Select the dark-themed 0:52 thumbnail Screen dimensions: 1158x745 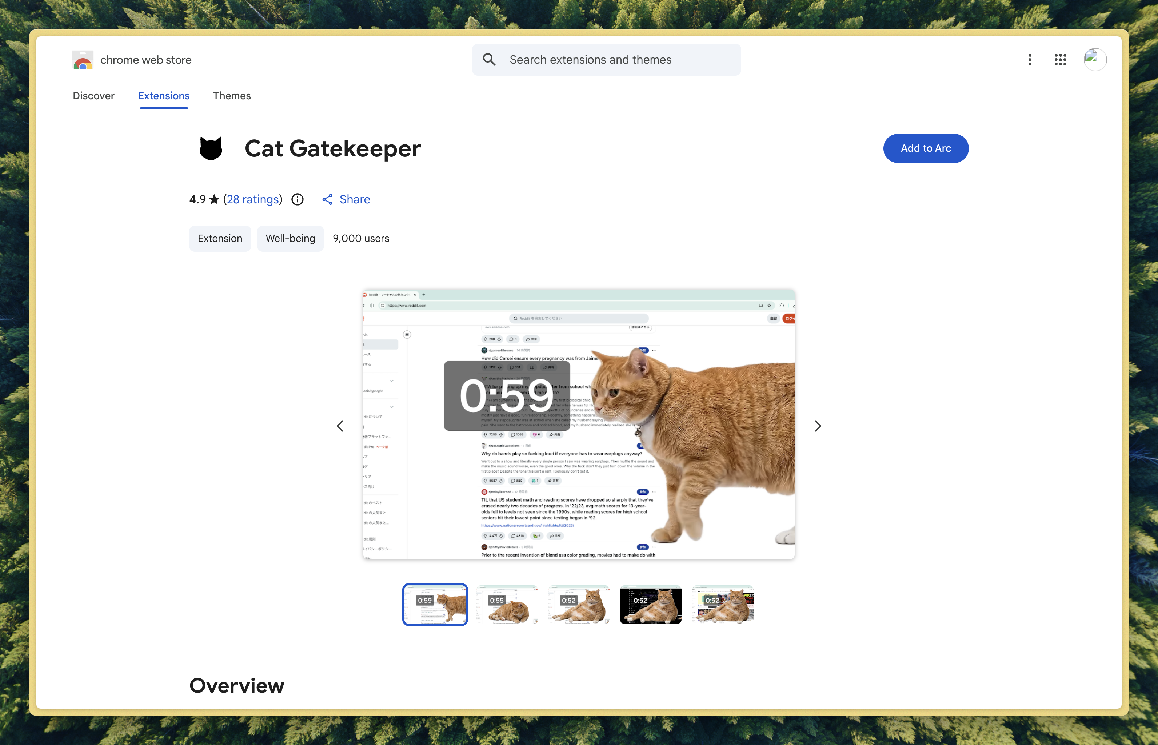pyautogui.click(x=651, y=604)
